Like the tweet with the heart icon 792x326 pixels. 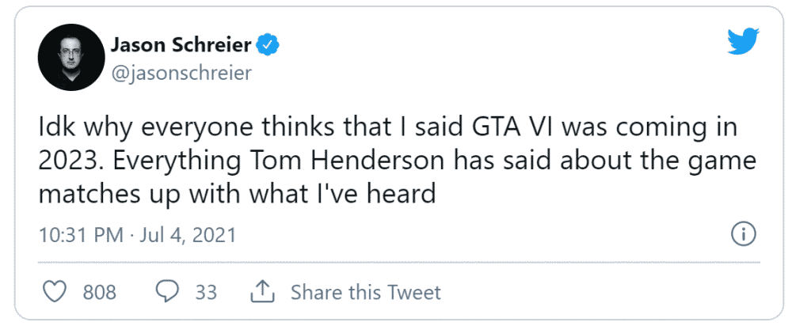click(x=55, y=292)
